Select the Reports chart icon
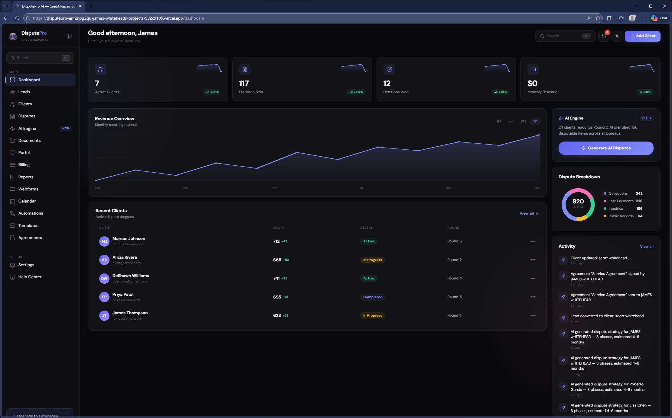 (x=12, y=177)
